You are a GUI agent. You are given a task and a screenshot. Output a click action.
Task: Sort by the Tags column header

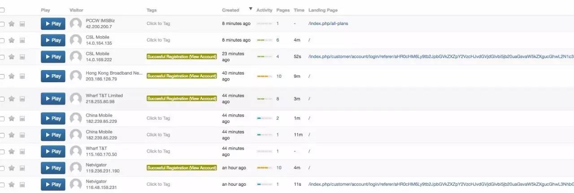point(152,10)
